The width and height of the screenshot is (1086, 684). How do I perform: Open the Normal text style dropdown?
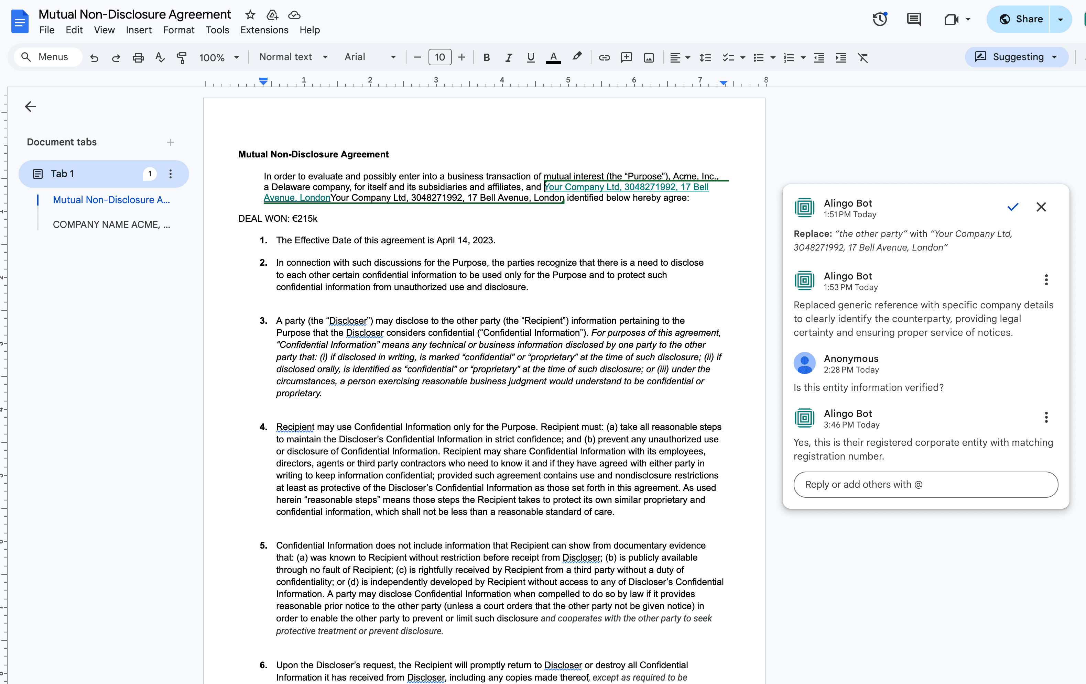[293, 57]
